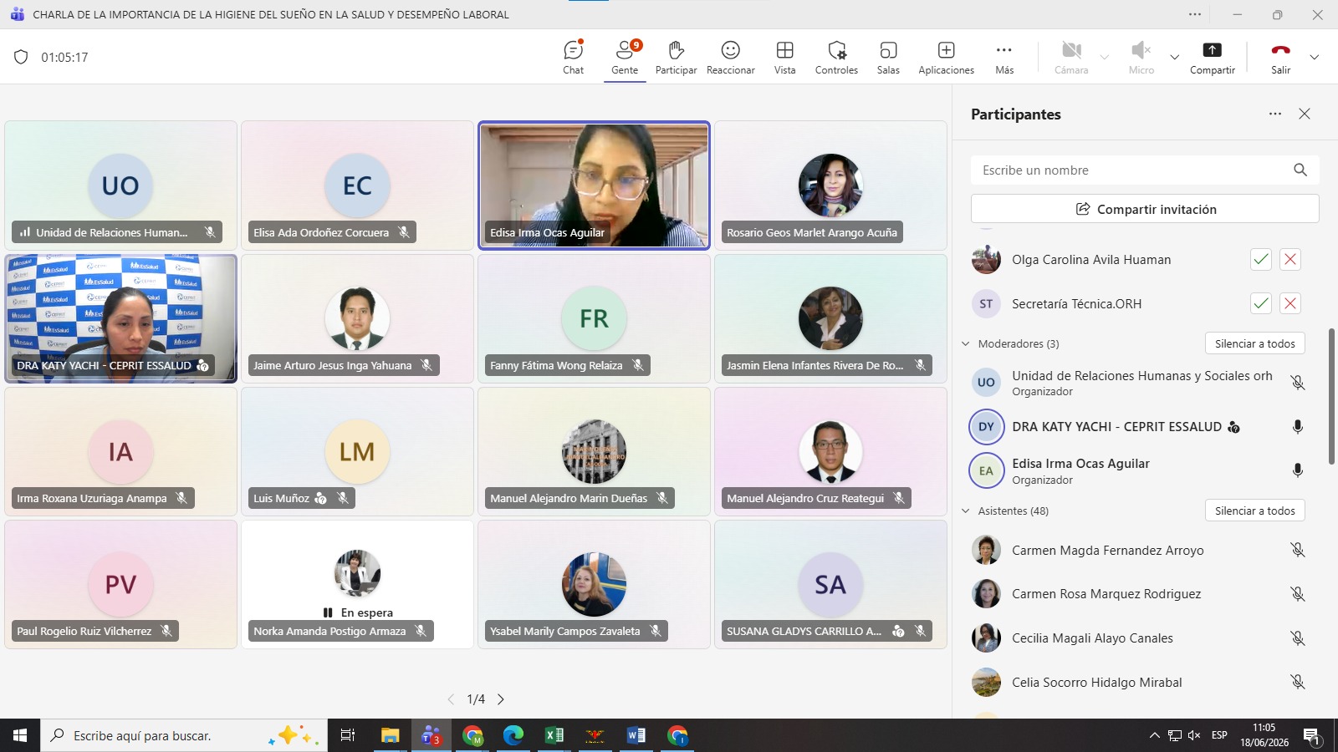Open the Salas breakout rooms

pos(888,58)
